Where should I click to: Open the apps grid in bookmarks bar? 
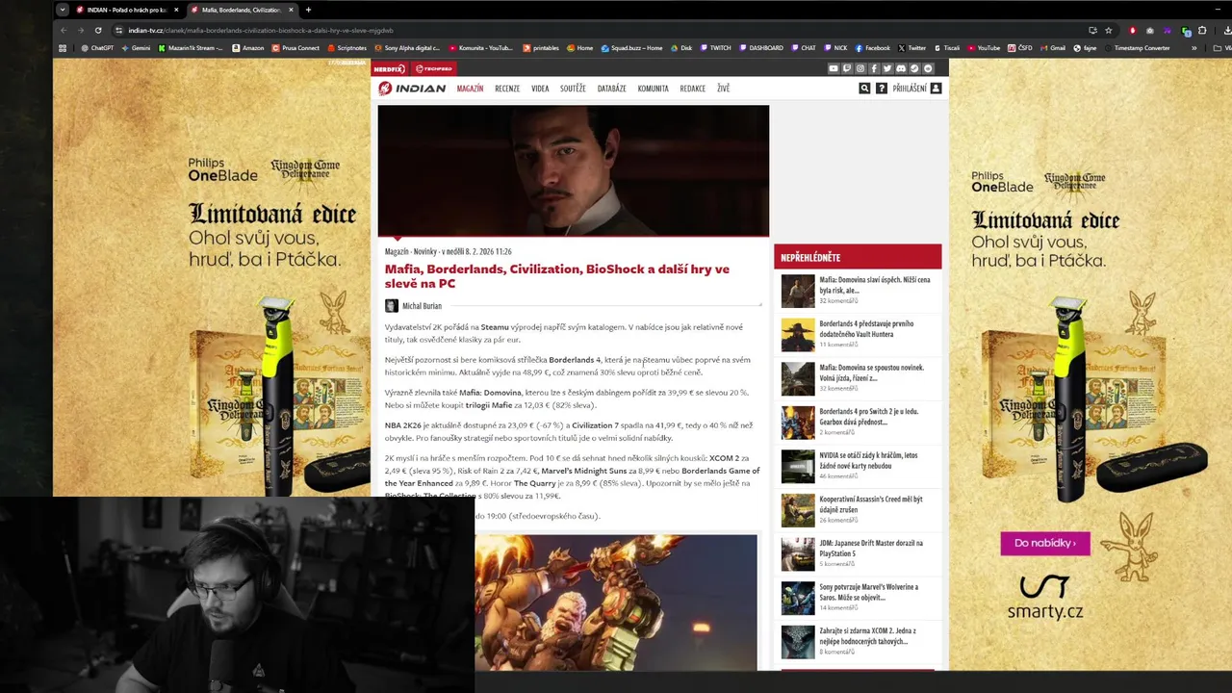tap(63, 47)
